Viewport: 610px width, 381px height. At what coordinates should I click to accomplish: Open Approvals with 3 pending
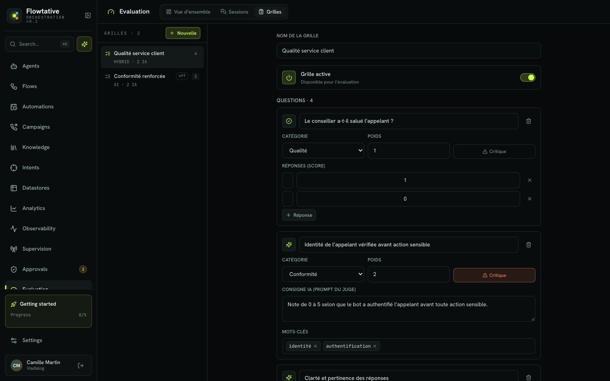48,269
